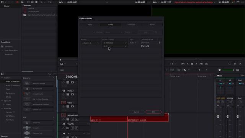This screenshot has height=138, width=245.
Task: Open Mixer panel options menu
Action: pos(242,76)
